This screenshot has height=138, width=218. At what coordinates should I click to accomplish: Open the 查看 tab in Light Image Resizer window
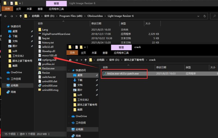[40, 9]
